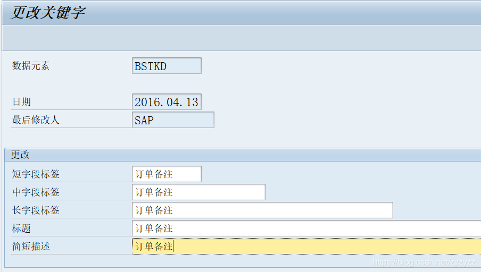The width and height of the screenshot is (481, 272).
Task: Click the 最后修改人 label
Action: click(x=35, y=120)
